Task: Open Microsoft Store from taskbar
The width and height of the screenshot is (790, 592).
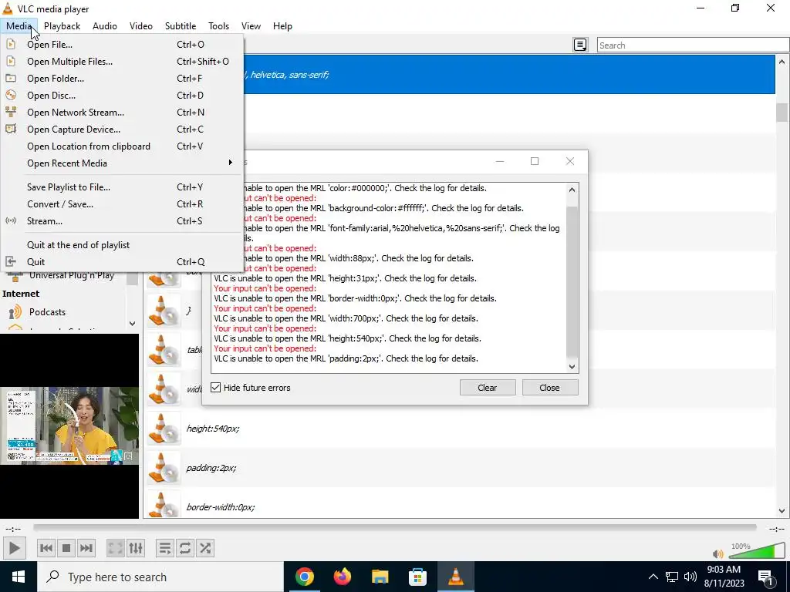Action: [417, 577]
